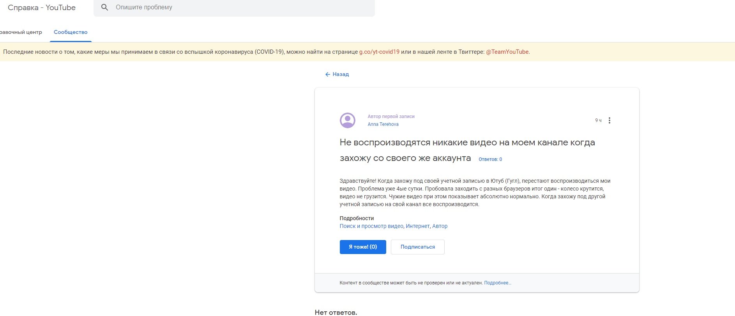Click the back arrow icon
Image resolution: width=735 pixels, height=316 pixels.
327,74
